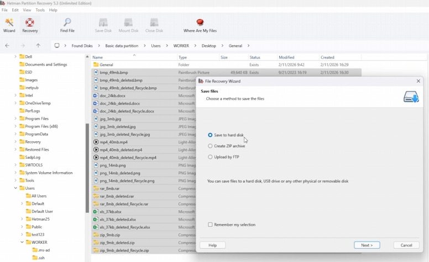429x262 pixels.
Task: Expand the Hetman25 user folder
Action: [x=22, y=219]
